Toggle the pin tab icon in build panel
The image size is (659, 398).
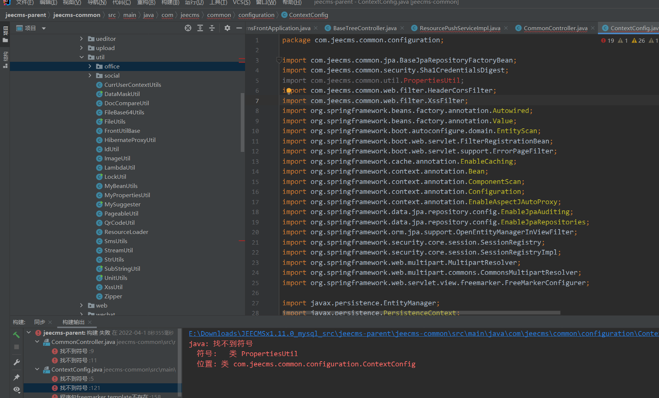(16, 377)
